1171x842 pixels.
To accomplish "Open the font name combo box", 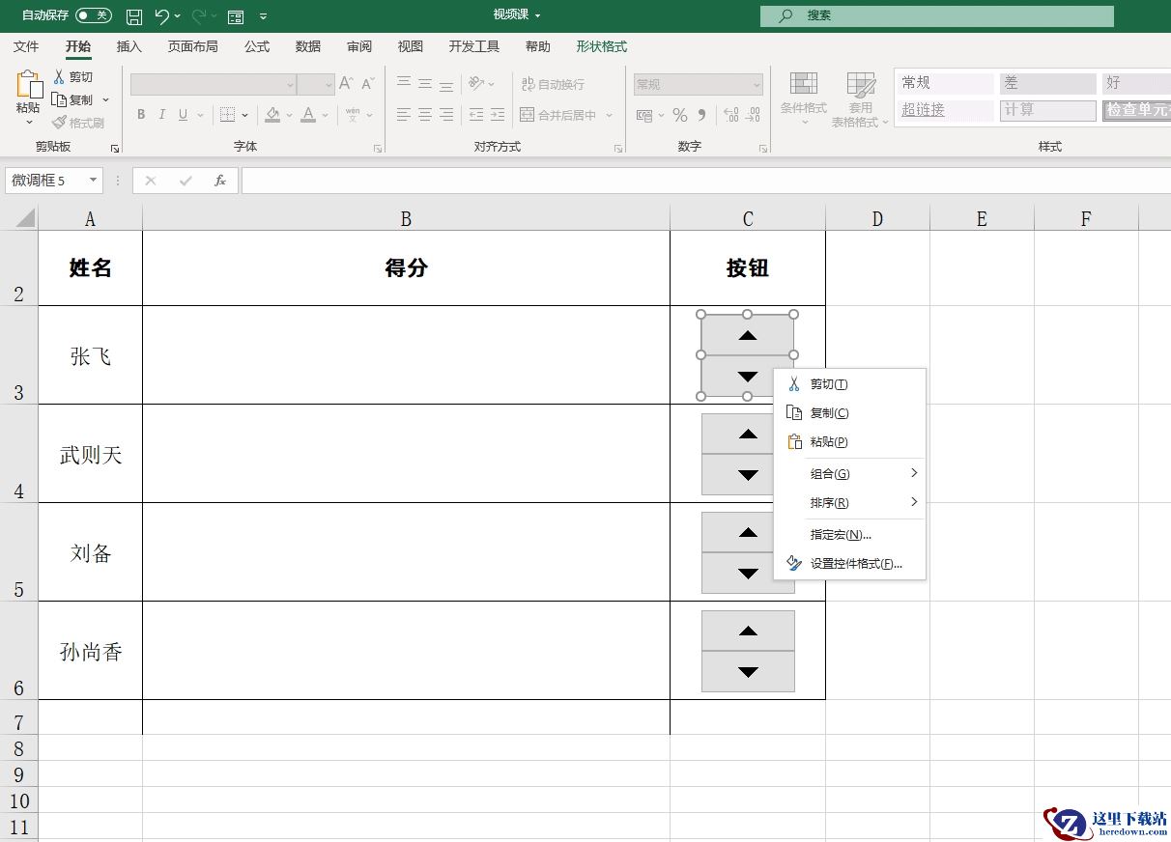I will (x=214, y=85).
